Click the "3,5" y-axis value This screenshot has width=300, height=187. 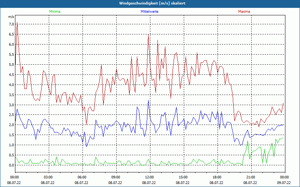[12, 95]
